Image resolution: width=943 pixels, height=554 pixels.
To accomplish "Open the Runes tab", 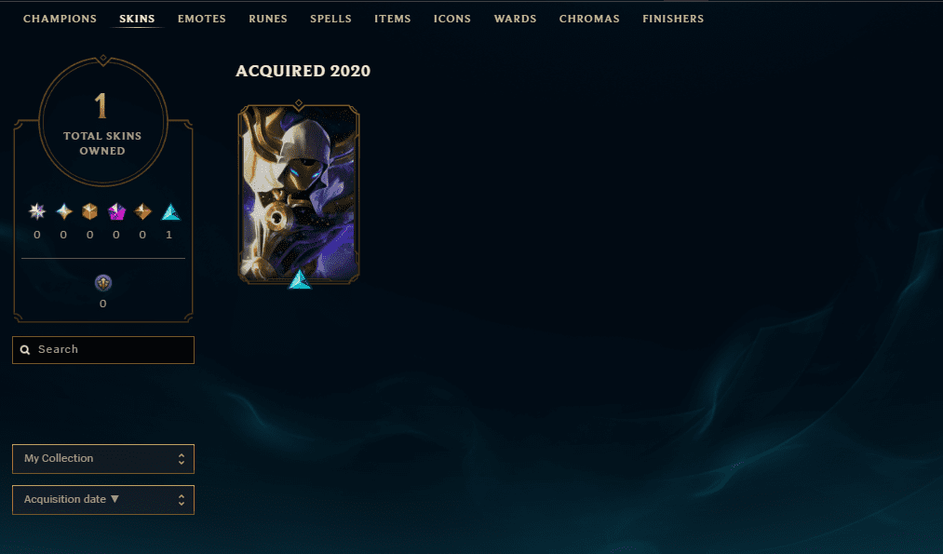I will coord(268,19).
